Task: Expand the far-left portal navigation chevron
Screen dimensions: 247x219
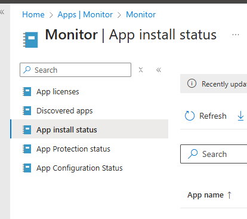Action: (2, 12)
